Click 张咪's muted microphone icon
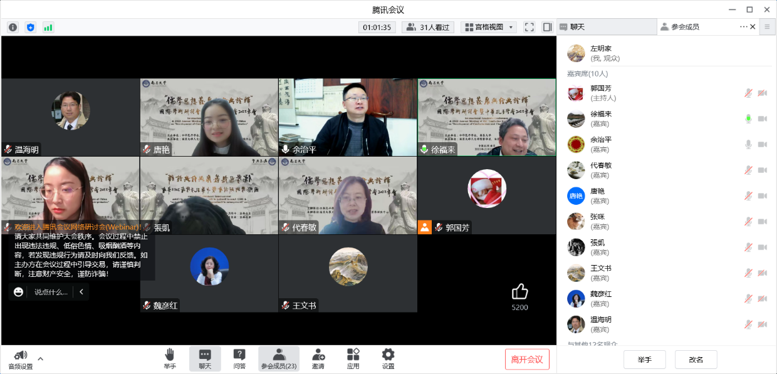The image size is (777, 374). point(748,221)
